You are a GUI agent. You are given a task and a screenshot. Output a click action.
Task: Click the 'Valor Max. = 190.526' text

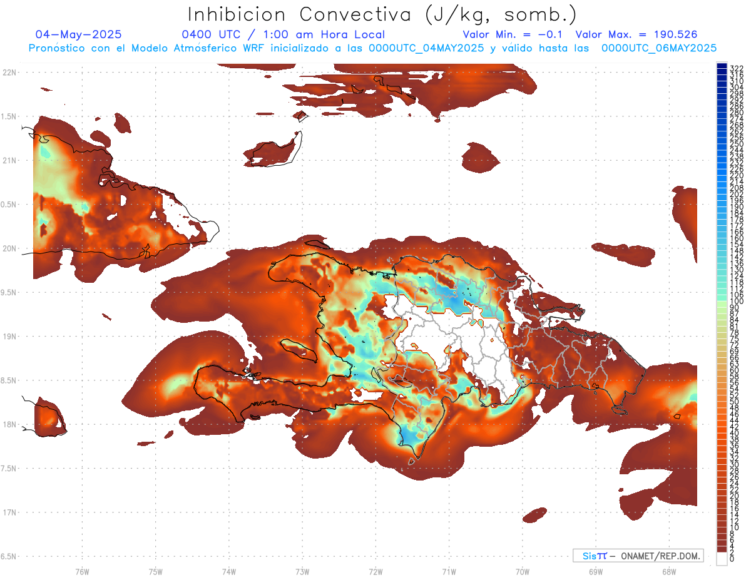coord(636,34)
